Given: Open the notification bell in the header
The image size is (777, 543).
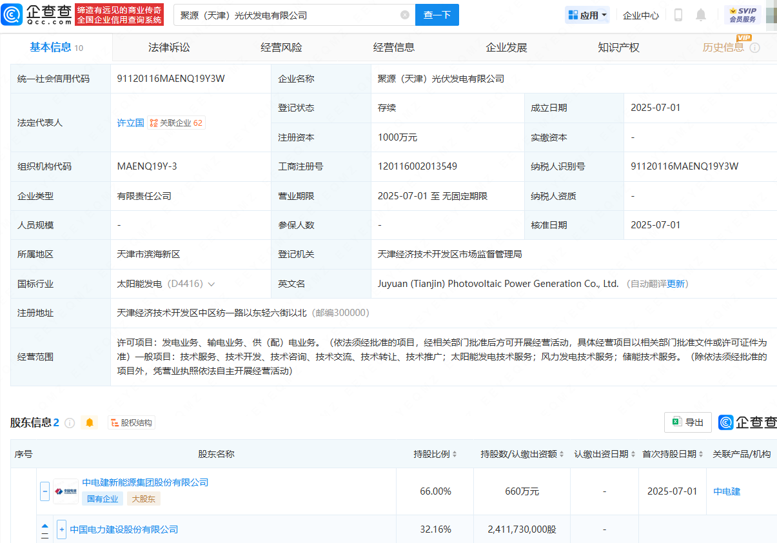Looking at the screenshot, I should (x=701, y=15).
